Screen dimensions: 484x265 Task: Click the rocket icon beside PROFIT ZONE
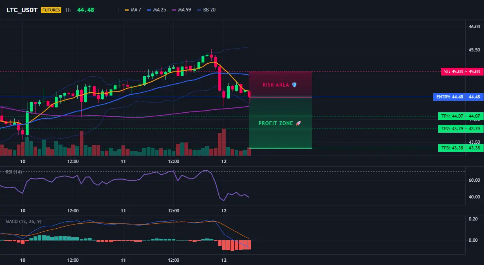(x=298, y=123)
